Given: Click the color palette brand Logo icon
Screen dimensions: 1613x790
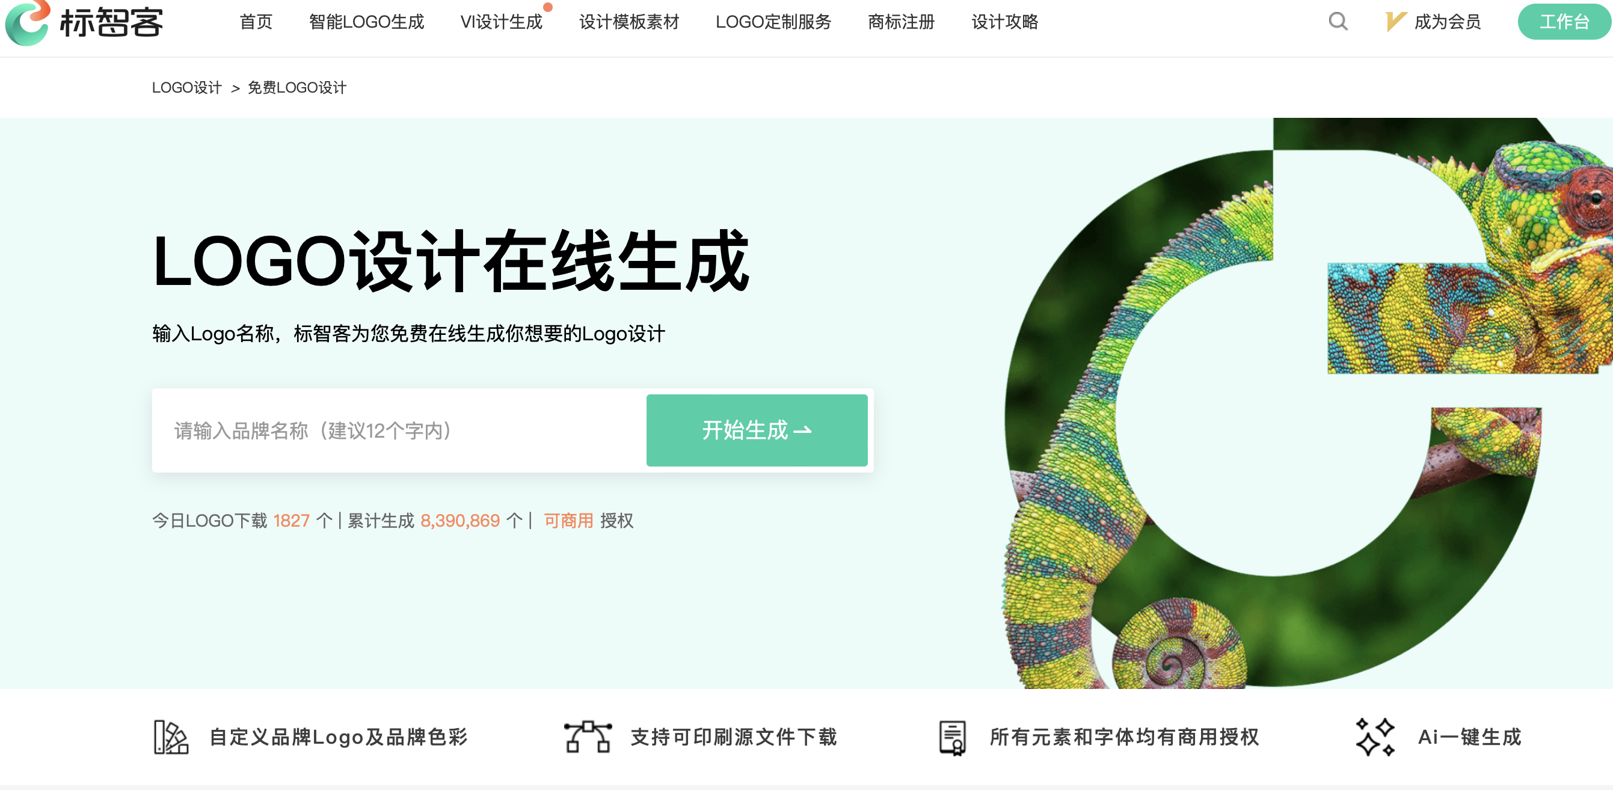Looking at the screenshot, I should (171, 736).
